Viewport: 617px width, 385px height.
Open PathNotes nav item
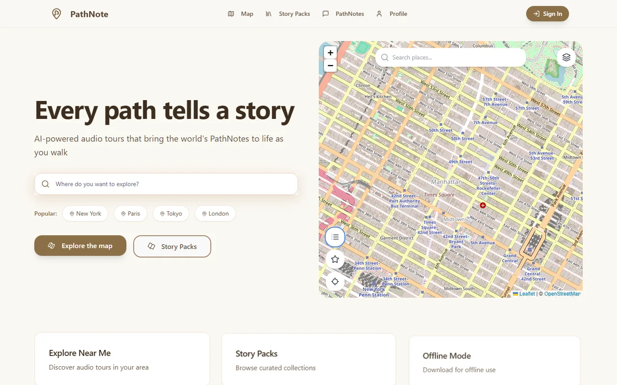343,14
